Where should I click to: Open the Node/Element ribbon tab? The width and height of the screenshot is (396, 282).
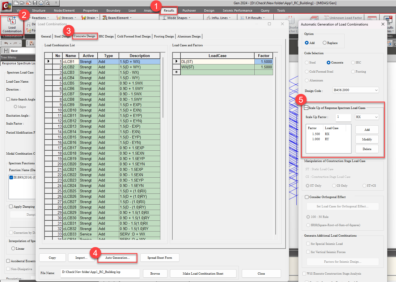[64, 10]
